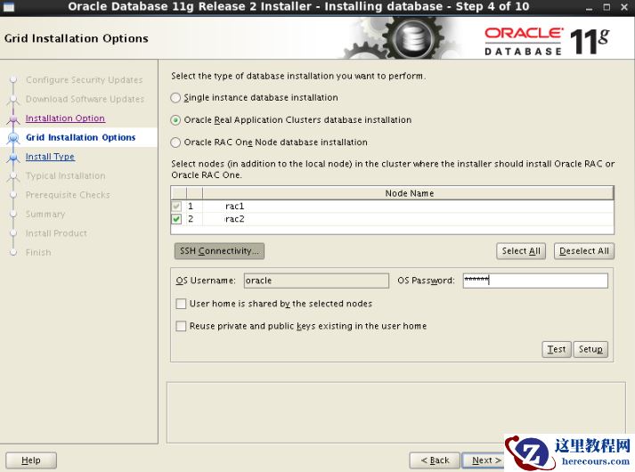Maximize the installer window
635x472 pixels.
click(607, 7)
